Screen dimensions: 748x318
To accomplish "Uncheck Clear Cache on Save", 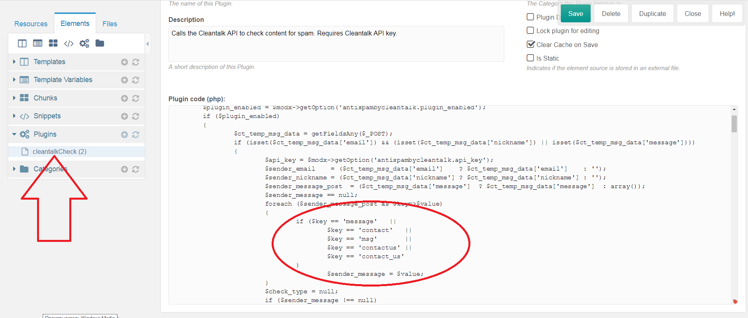I will [530, 44].
